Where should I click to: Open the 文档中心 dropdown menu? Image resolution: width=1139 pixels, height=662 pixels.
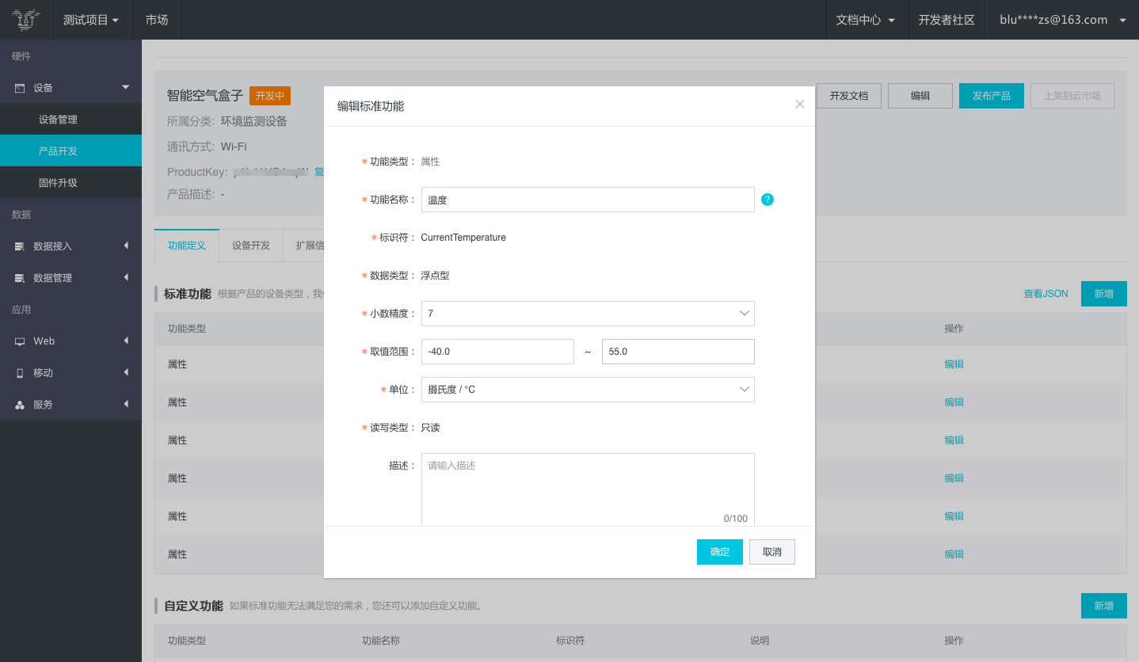(x=866, y=20)
